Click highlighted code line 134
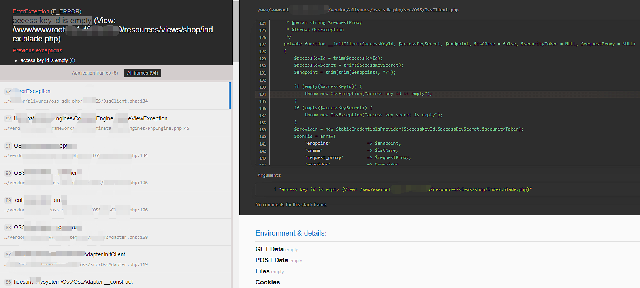 447,94
